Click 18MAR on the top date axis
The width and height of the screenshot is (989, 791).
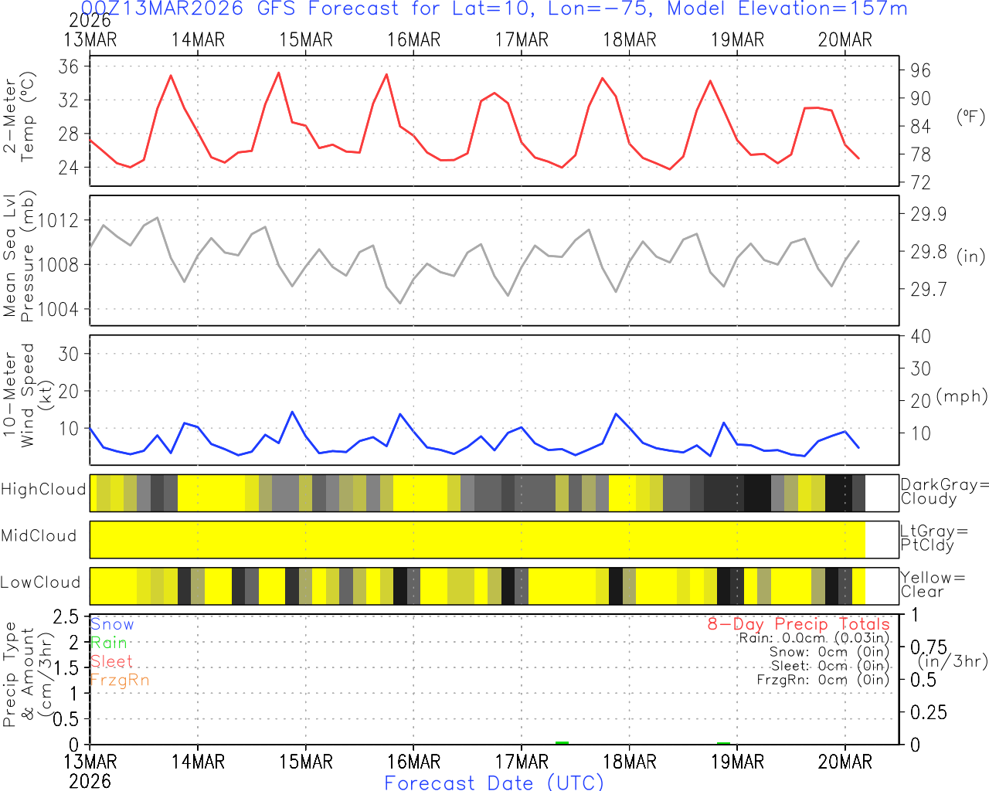629,40
